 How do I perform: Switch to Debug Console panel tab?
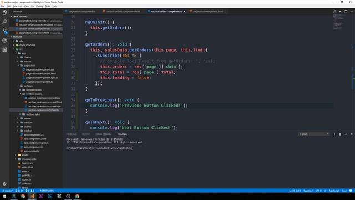pyautogui.click(x=104, y=134)
